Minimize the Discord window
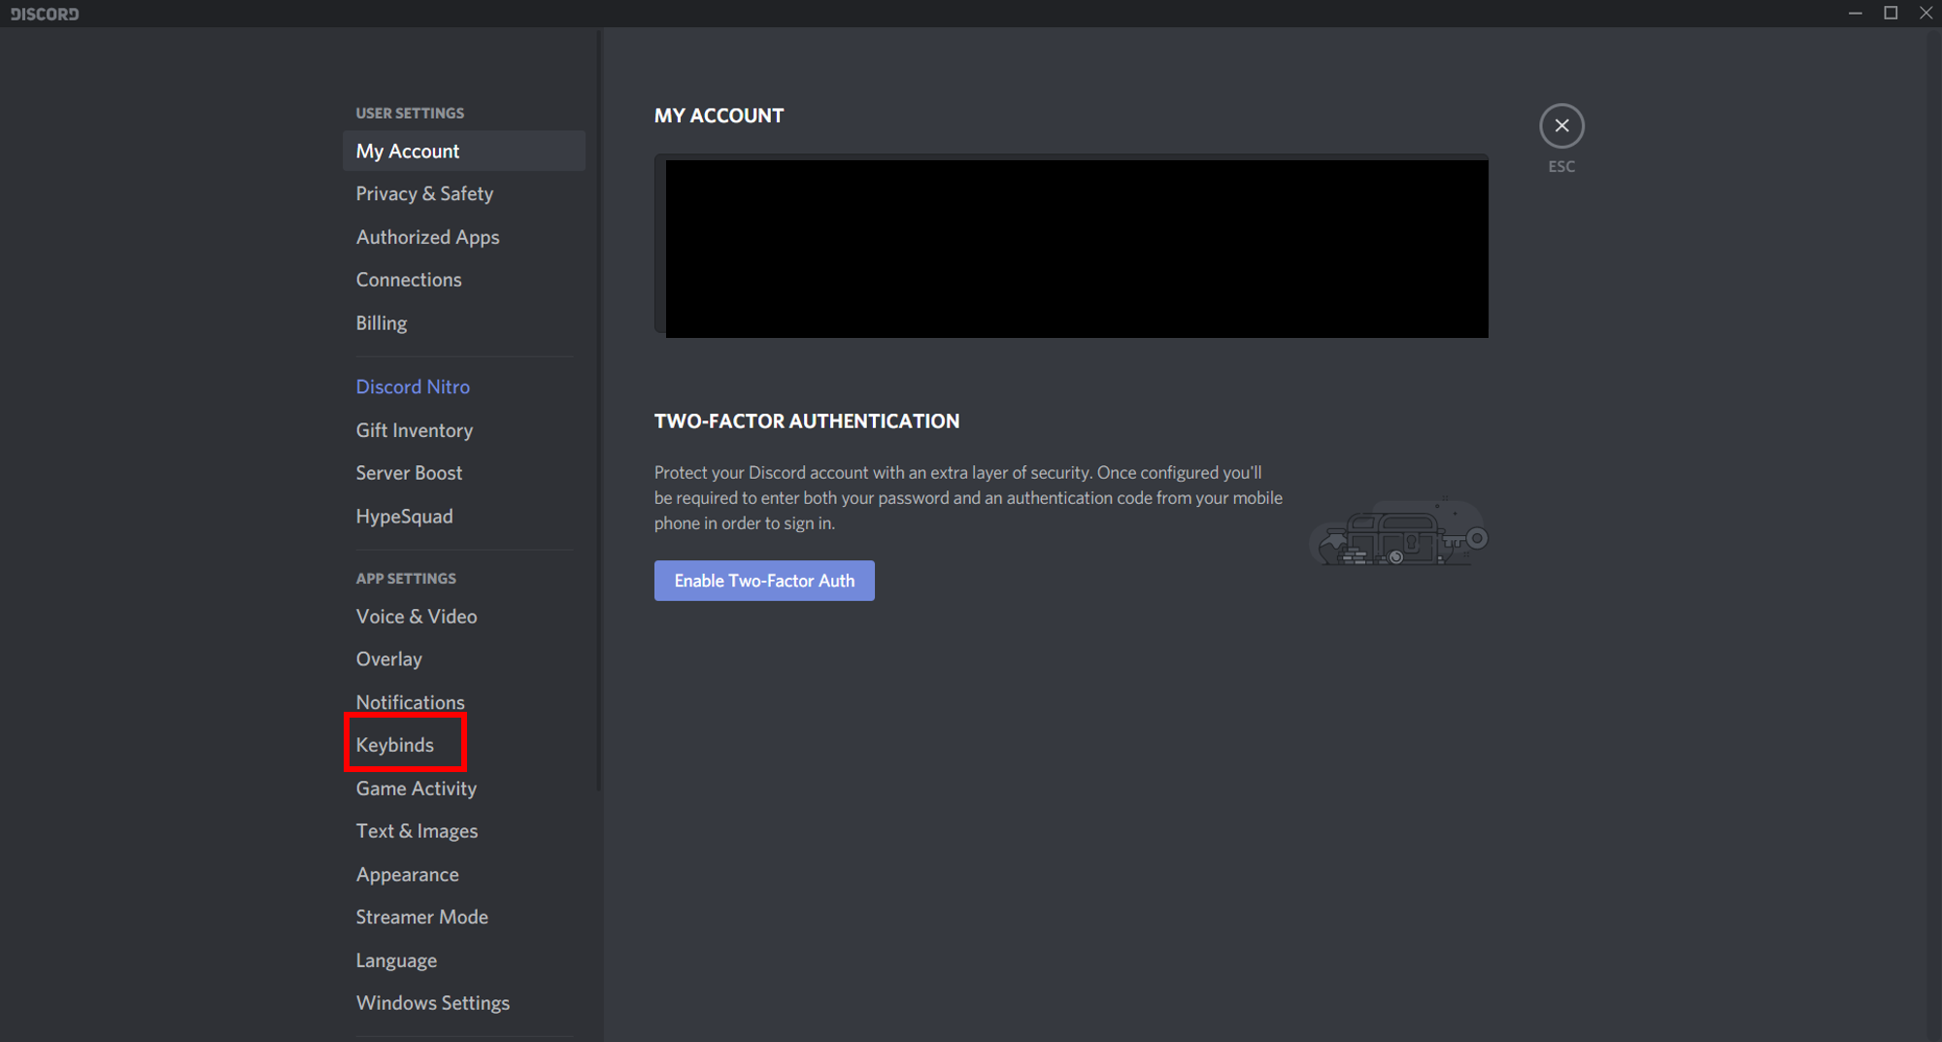 pos(1855,14)
